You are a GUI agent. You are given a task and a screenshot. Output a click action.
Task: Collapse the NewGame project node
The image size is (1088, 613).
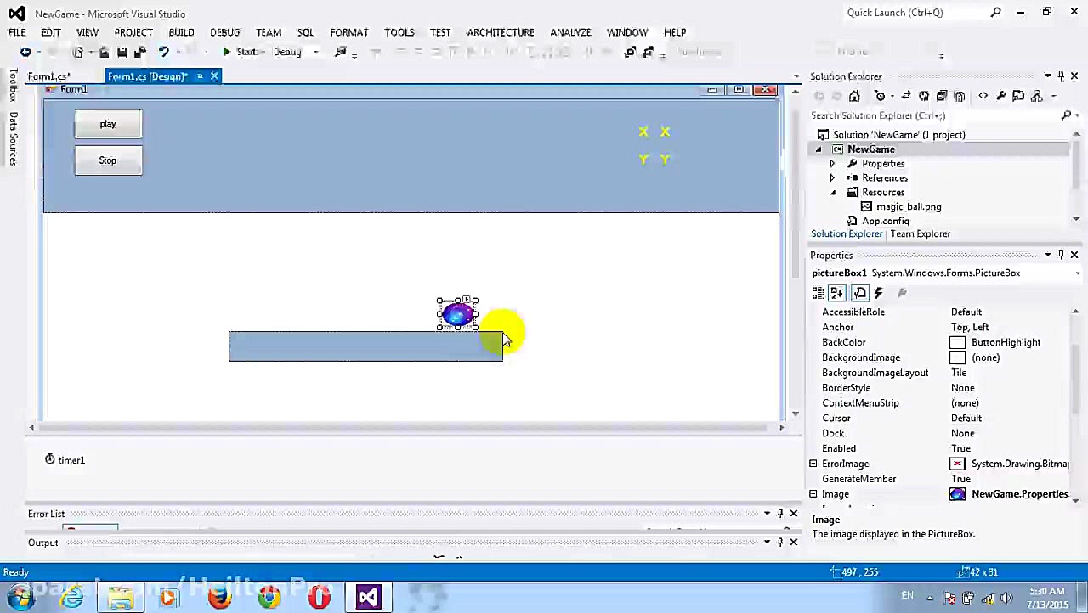click(819, 149)
